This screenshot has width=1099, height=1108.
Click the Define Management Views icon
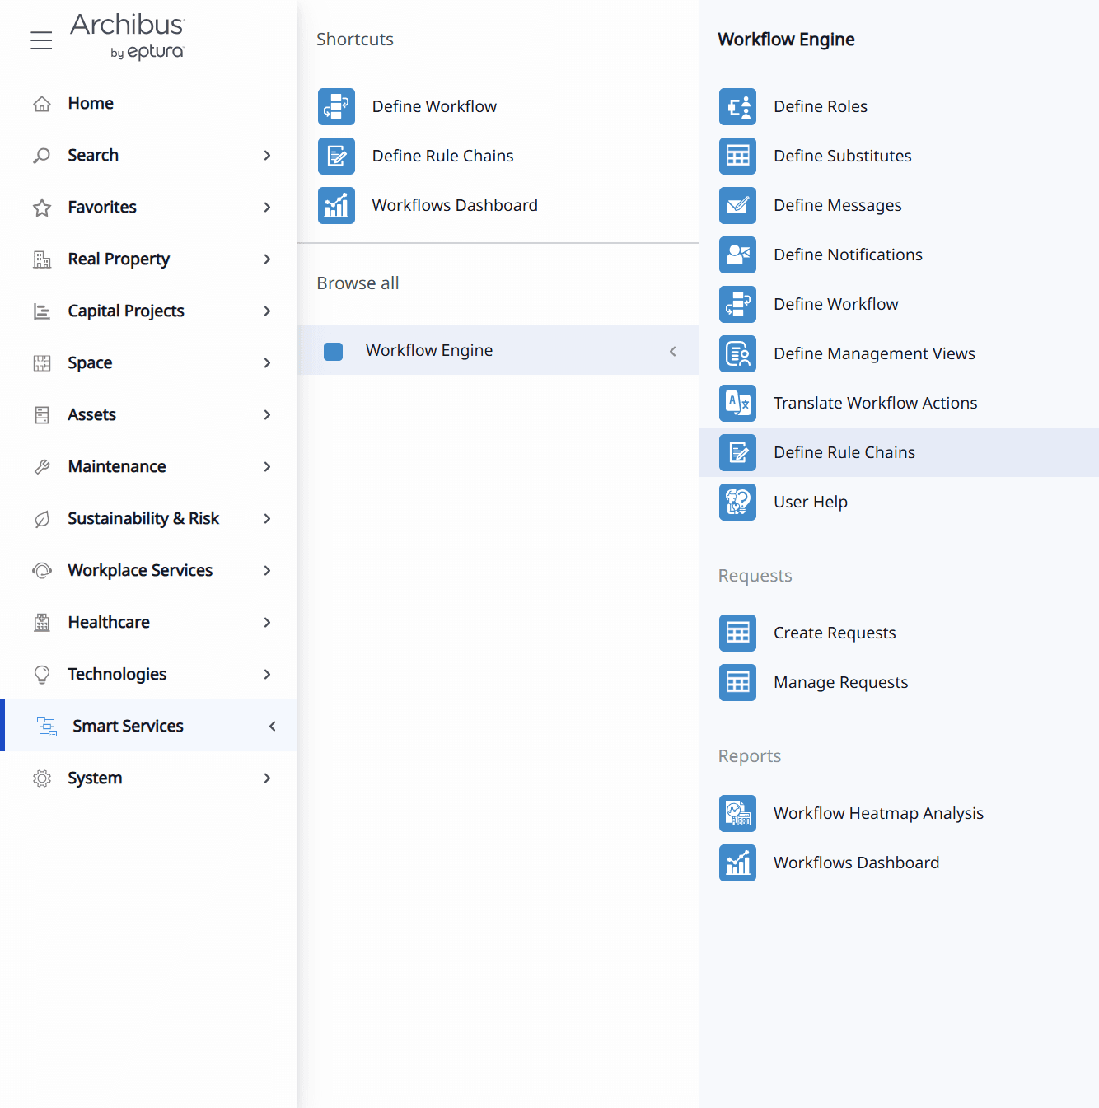(737, 353)
